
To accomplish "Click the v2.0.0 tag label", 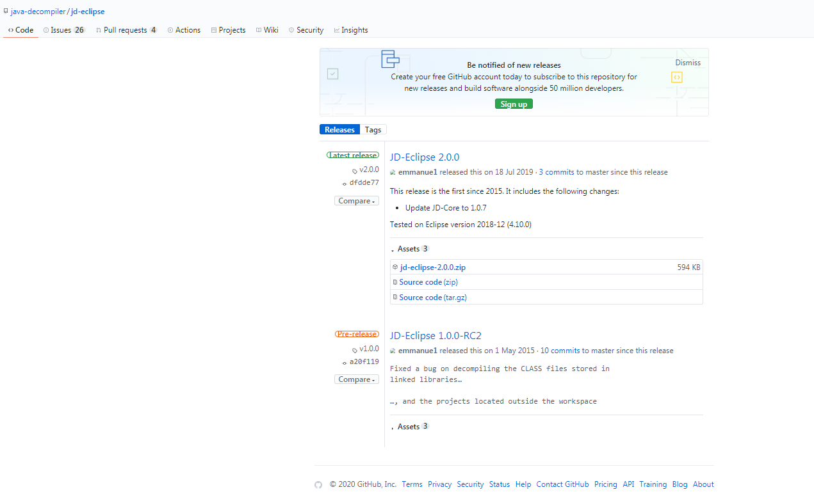I will (x=368, y=169).
